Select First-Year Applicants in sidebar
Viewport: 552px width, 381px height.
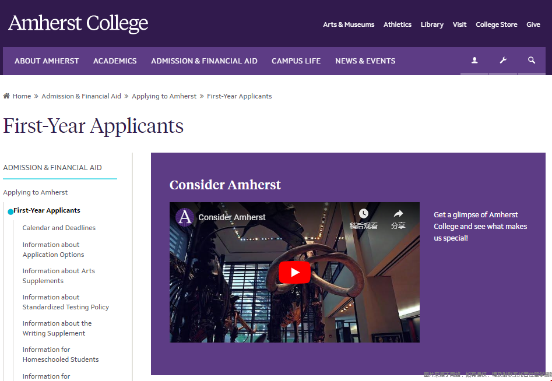(x=47, y=210)
